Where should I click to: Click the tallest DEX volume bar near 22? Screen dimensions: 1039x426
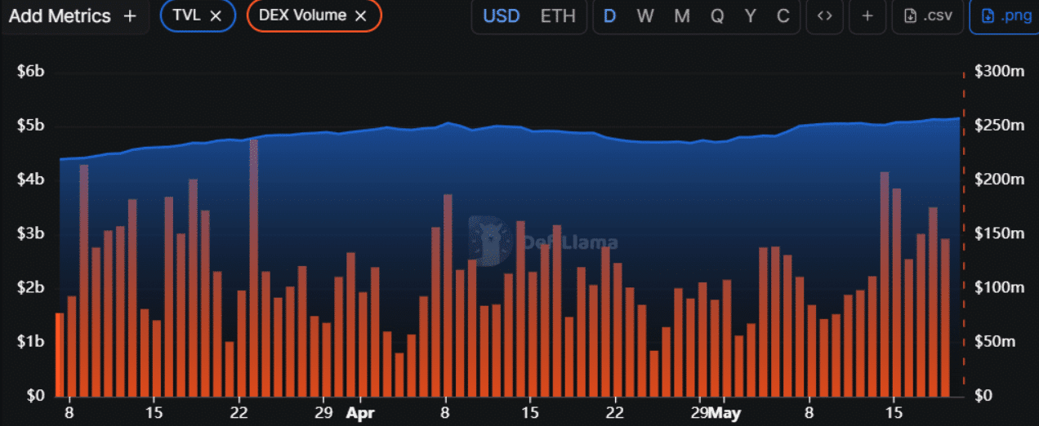point(253,267)
